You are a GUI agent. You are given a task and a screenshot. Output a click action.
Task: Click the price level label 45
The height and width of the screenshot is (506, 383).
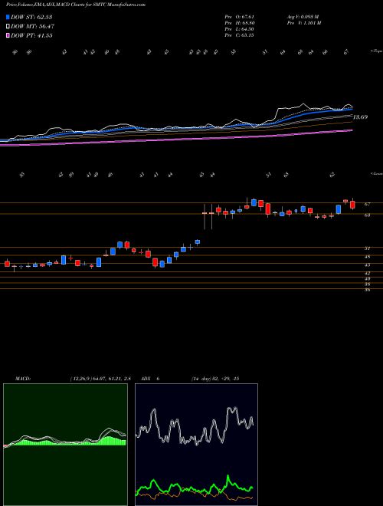[367, 265]
